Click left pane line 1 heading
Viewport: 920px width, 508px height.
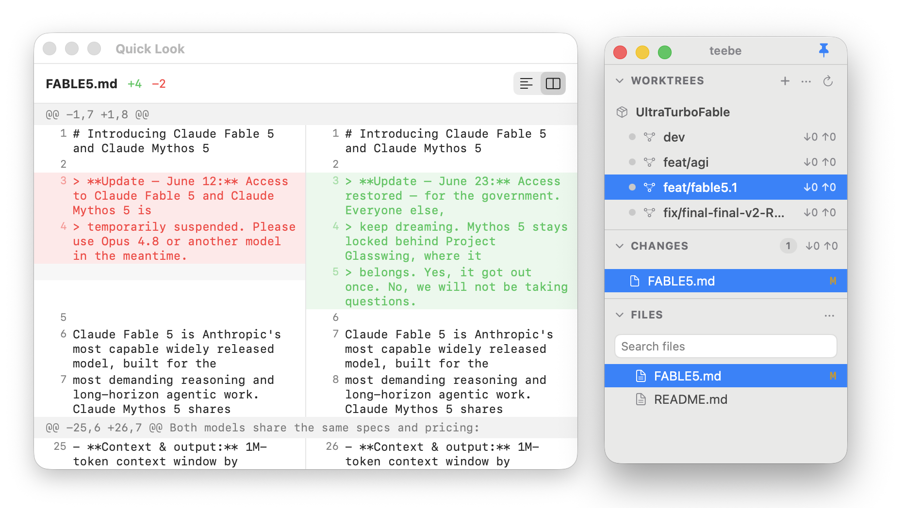coord(170,141)
